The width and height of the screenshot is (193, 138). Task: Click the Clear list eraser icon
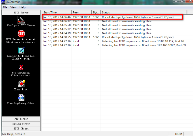click(x=22, y=84)
